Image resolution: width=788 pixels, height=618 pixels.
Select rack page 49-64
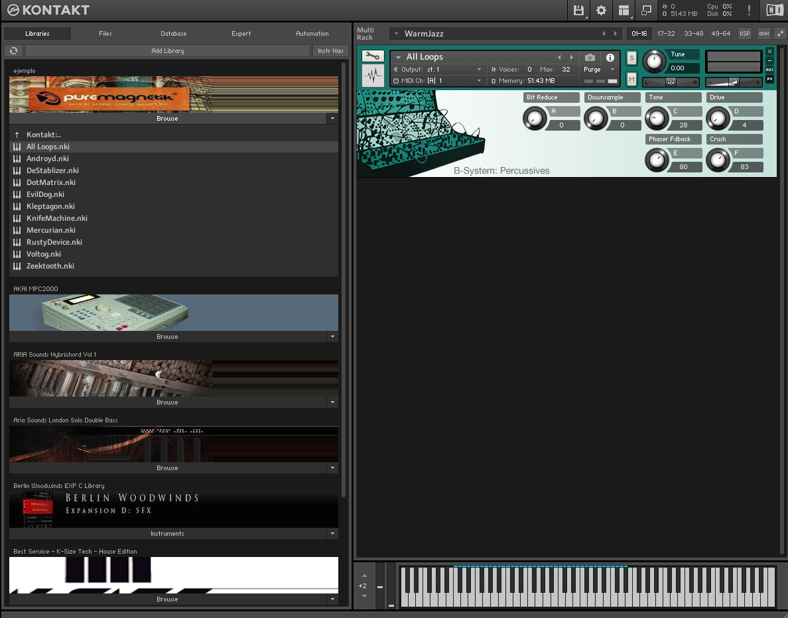(720, 34)
